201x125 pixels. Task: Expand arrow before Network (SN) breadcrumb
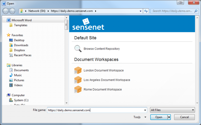pos(26,11)
